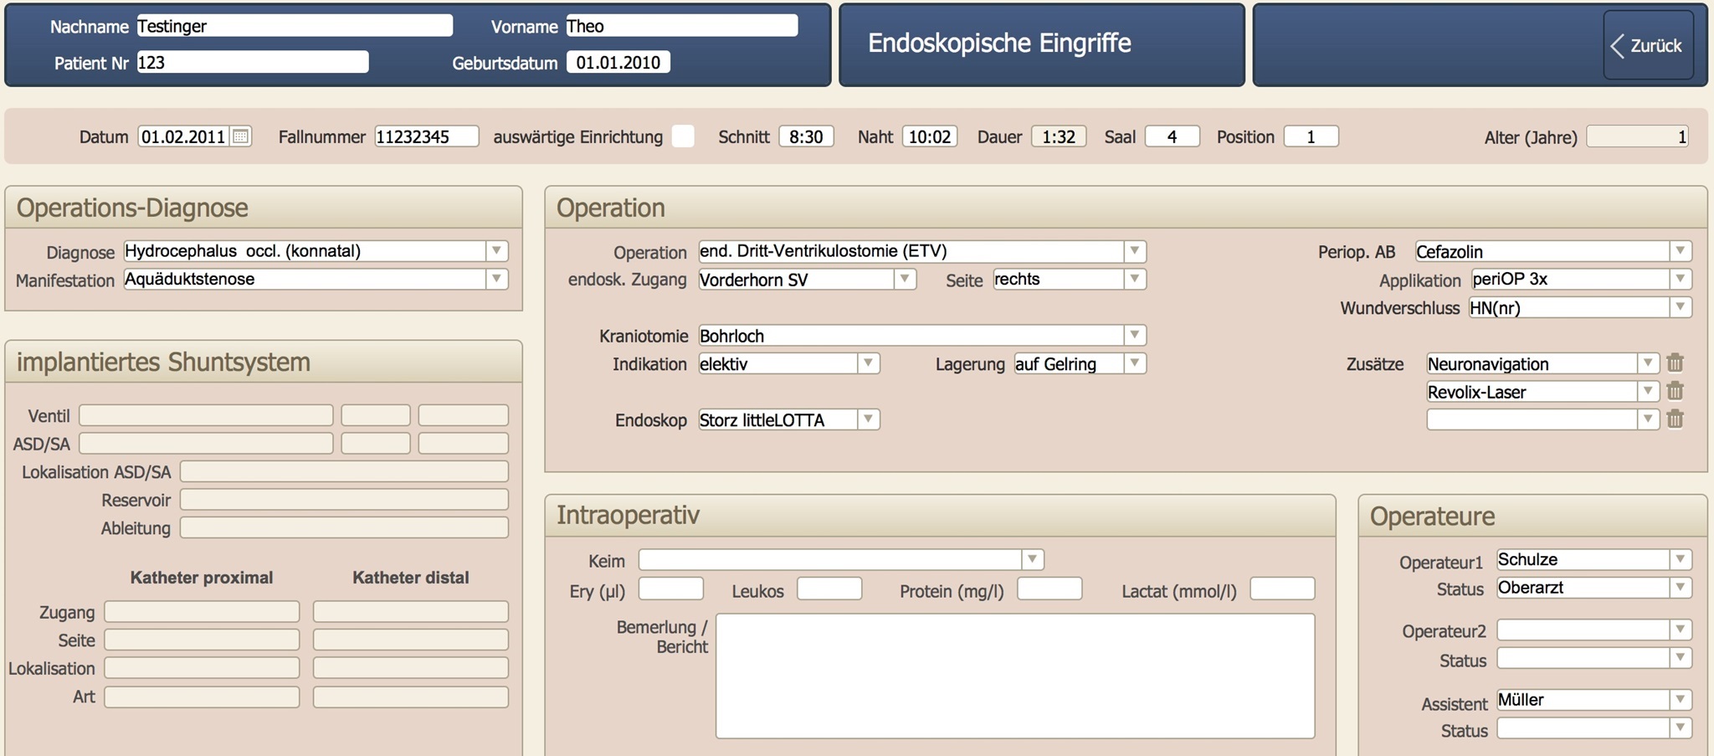Viewport: 1714px width, 756px height.
Task: Click the Naht time field
Action: click(x=930, y=136)
